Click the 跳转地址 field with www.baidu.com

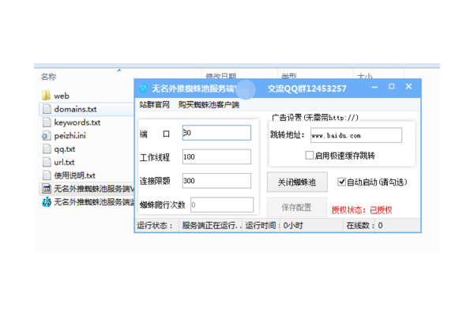click(x=356, y=135)
